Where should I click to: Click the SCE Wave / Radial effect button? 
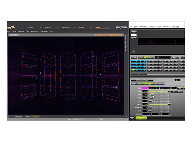click(142, 80)
